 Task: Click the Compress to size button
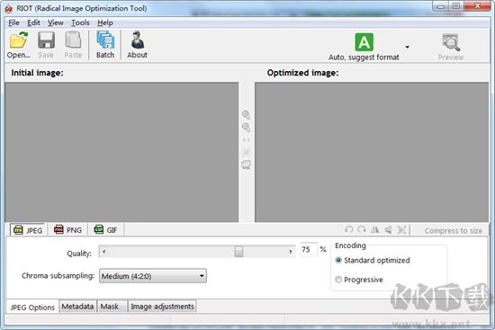454,230
